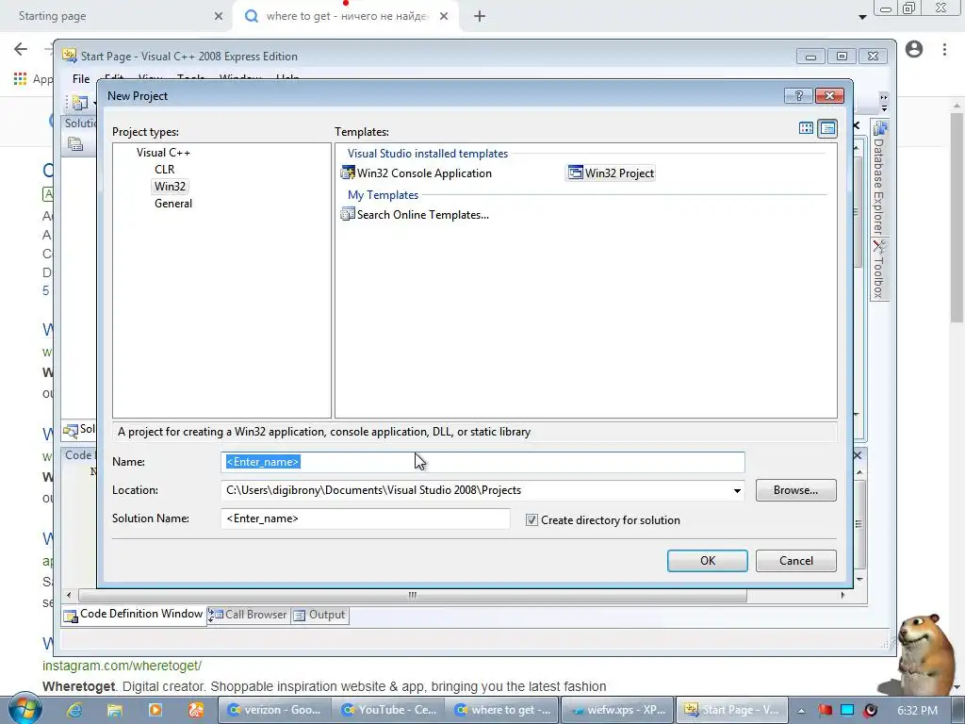Click the new project toolbar icon

tap(79, 103)
